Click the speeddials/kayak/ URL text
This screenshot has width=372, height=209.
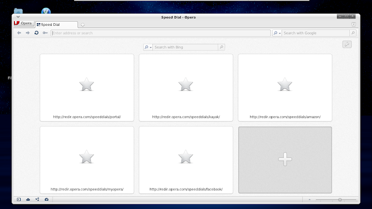click(x=186, y=117)
